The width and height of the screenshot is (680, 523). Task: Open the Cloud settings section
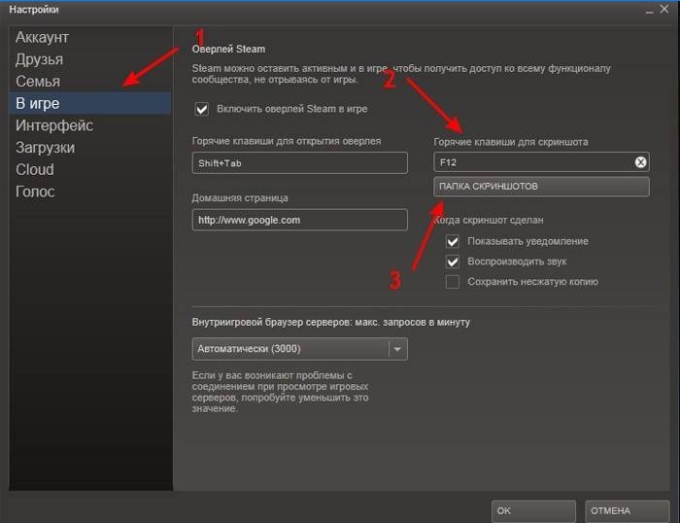(x=35, y=170)
